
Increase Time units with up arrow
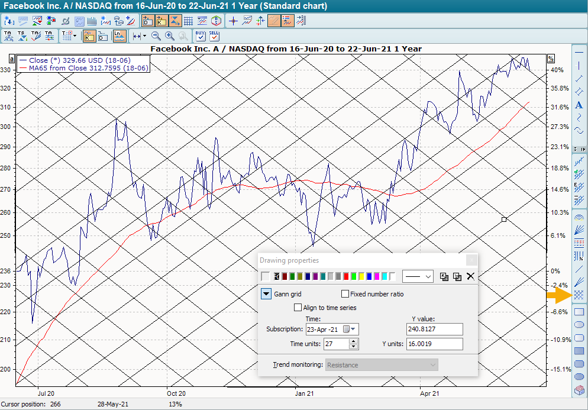(354, 341)
